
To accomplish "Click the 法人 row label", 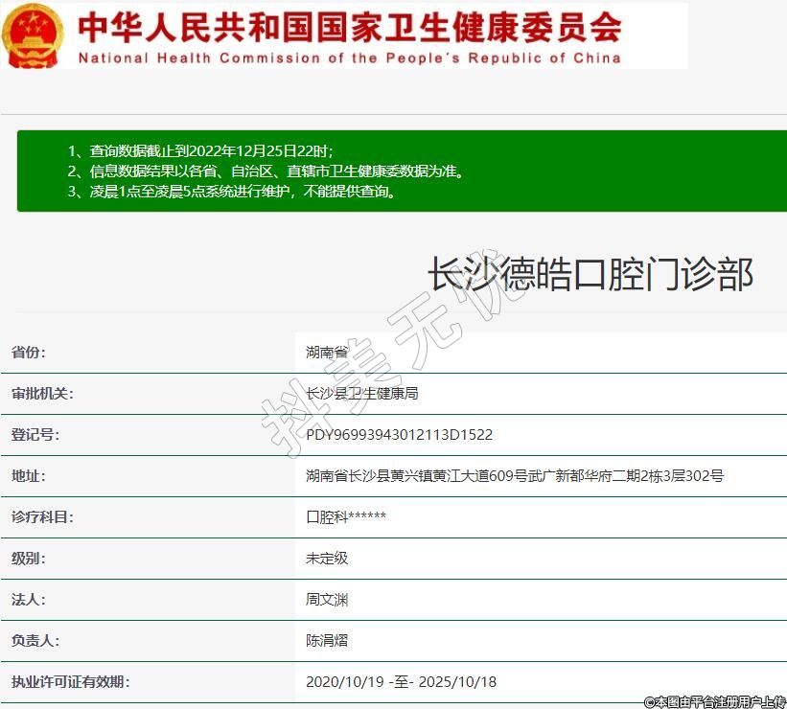I will tap(29, 600).
